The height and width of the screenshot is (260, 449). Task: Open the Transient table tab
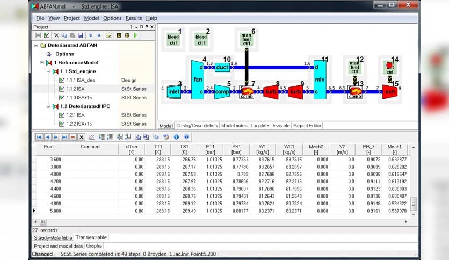click(x=91, y=237)
